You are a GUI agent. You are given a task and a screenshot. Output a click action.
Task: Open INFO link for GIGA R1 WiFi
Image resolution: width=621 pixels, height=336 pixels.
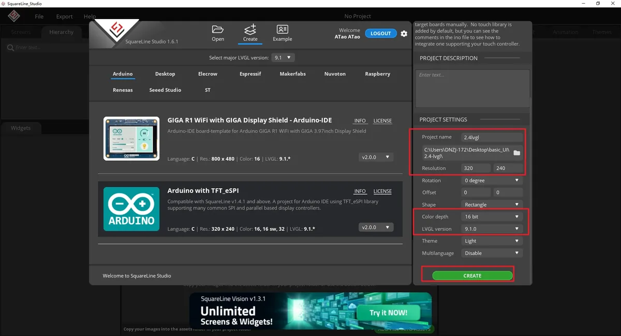360,121
